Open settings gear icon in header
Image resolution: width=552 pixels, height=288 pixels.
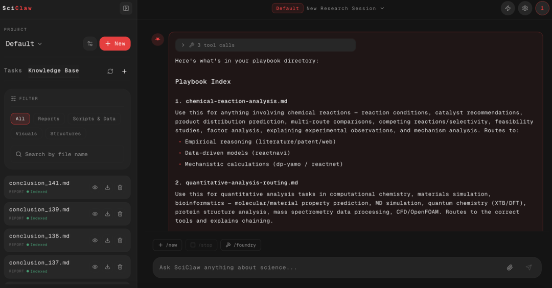(x=525, y=8)
